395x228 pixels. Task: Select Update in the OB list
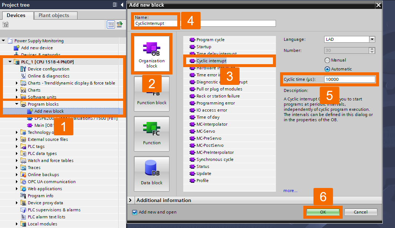pos(204,174)
